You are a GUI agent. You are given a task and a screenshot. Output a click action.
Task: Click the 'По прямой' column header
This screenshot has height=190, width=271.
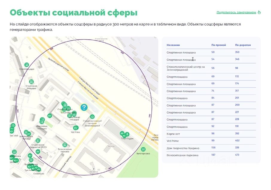point(219,45)
